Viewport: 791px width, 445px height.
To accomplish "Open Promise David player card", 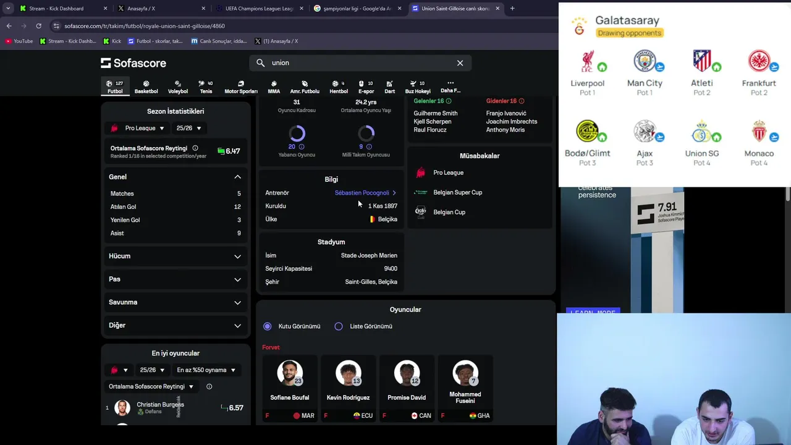I will [x=407, y=389].
